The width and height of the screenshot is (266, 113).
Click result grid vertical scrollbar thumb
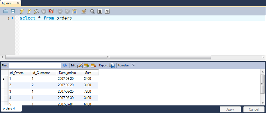(x=262, y=84)
